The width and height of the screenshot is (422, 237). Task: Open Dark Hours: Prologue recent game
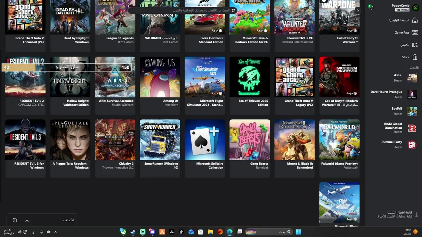point(393,94)
